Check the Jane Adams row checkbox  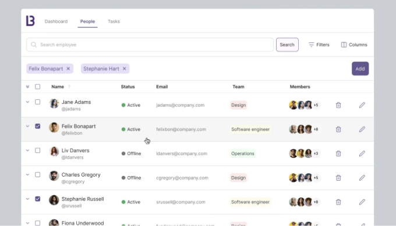(37, 102)
